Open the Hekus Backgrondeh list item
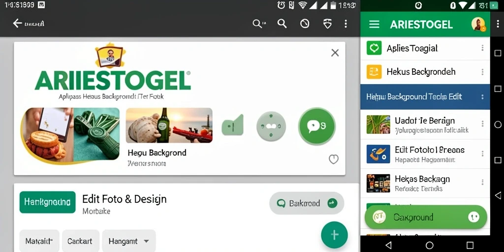Viewport: 504px width, 252px height. (x=425, y=72)
